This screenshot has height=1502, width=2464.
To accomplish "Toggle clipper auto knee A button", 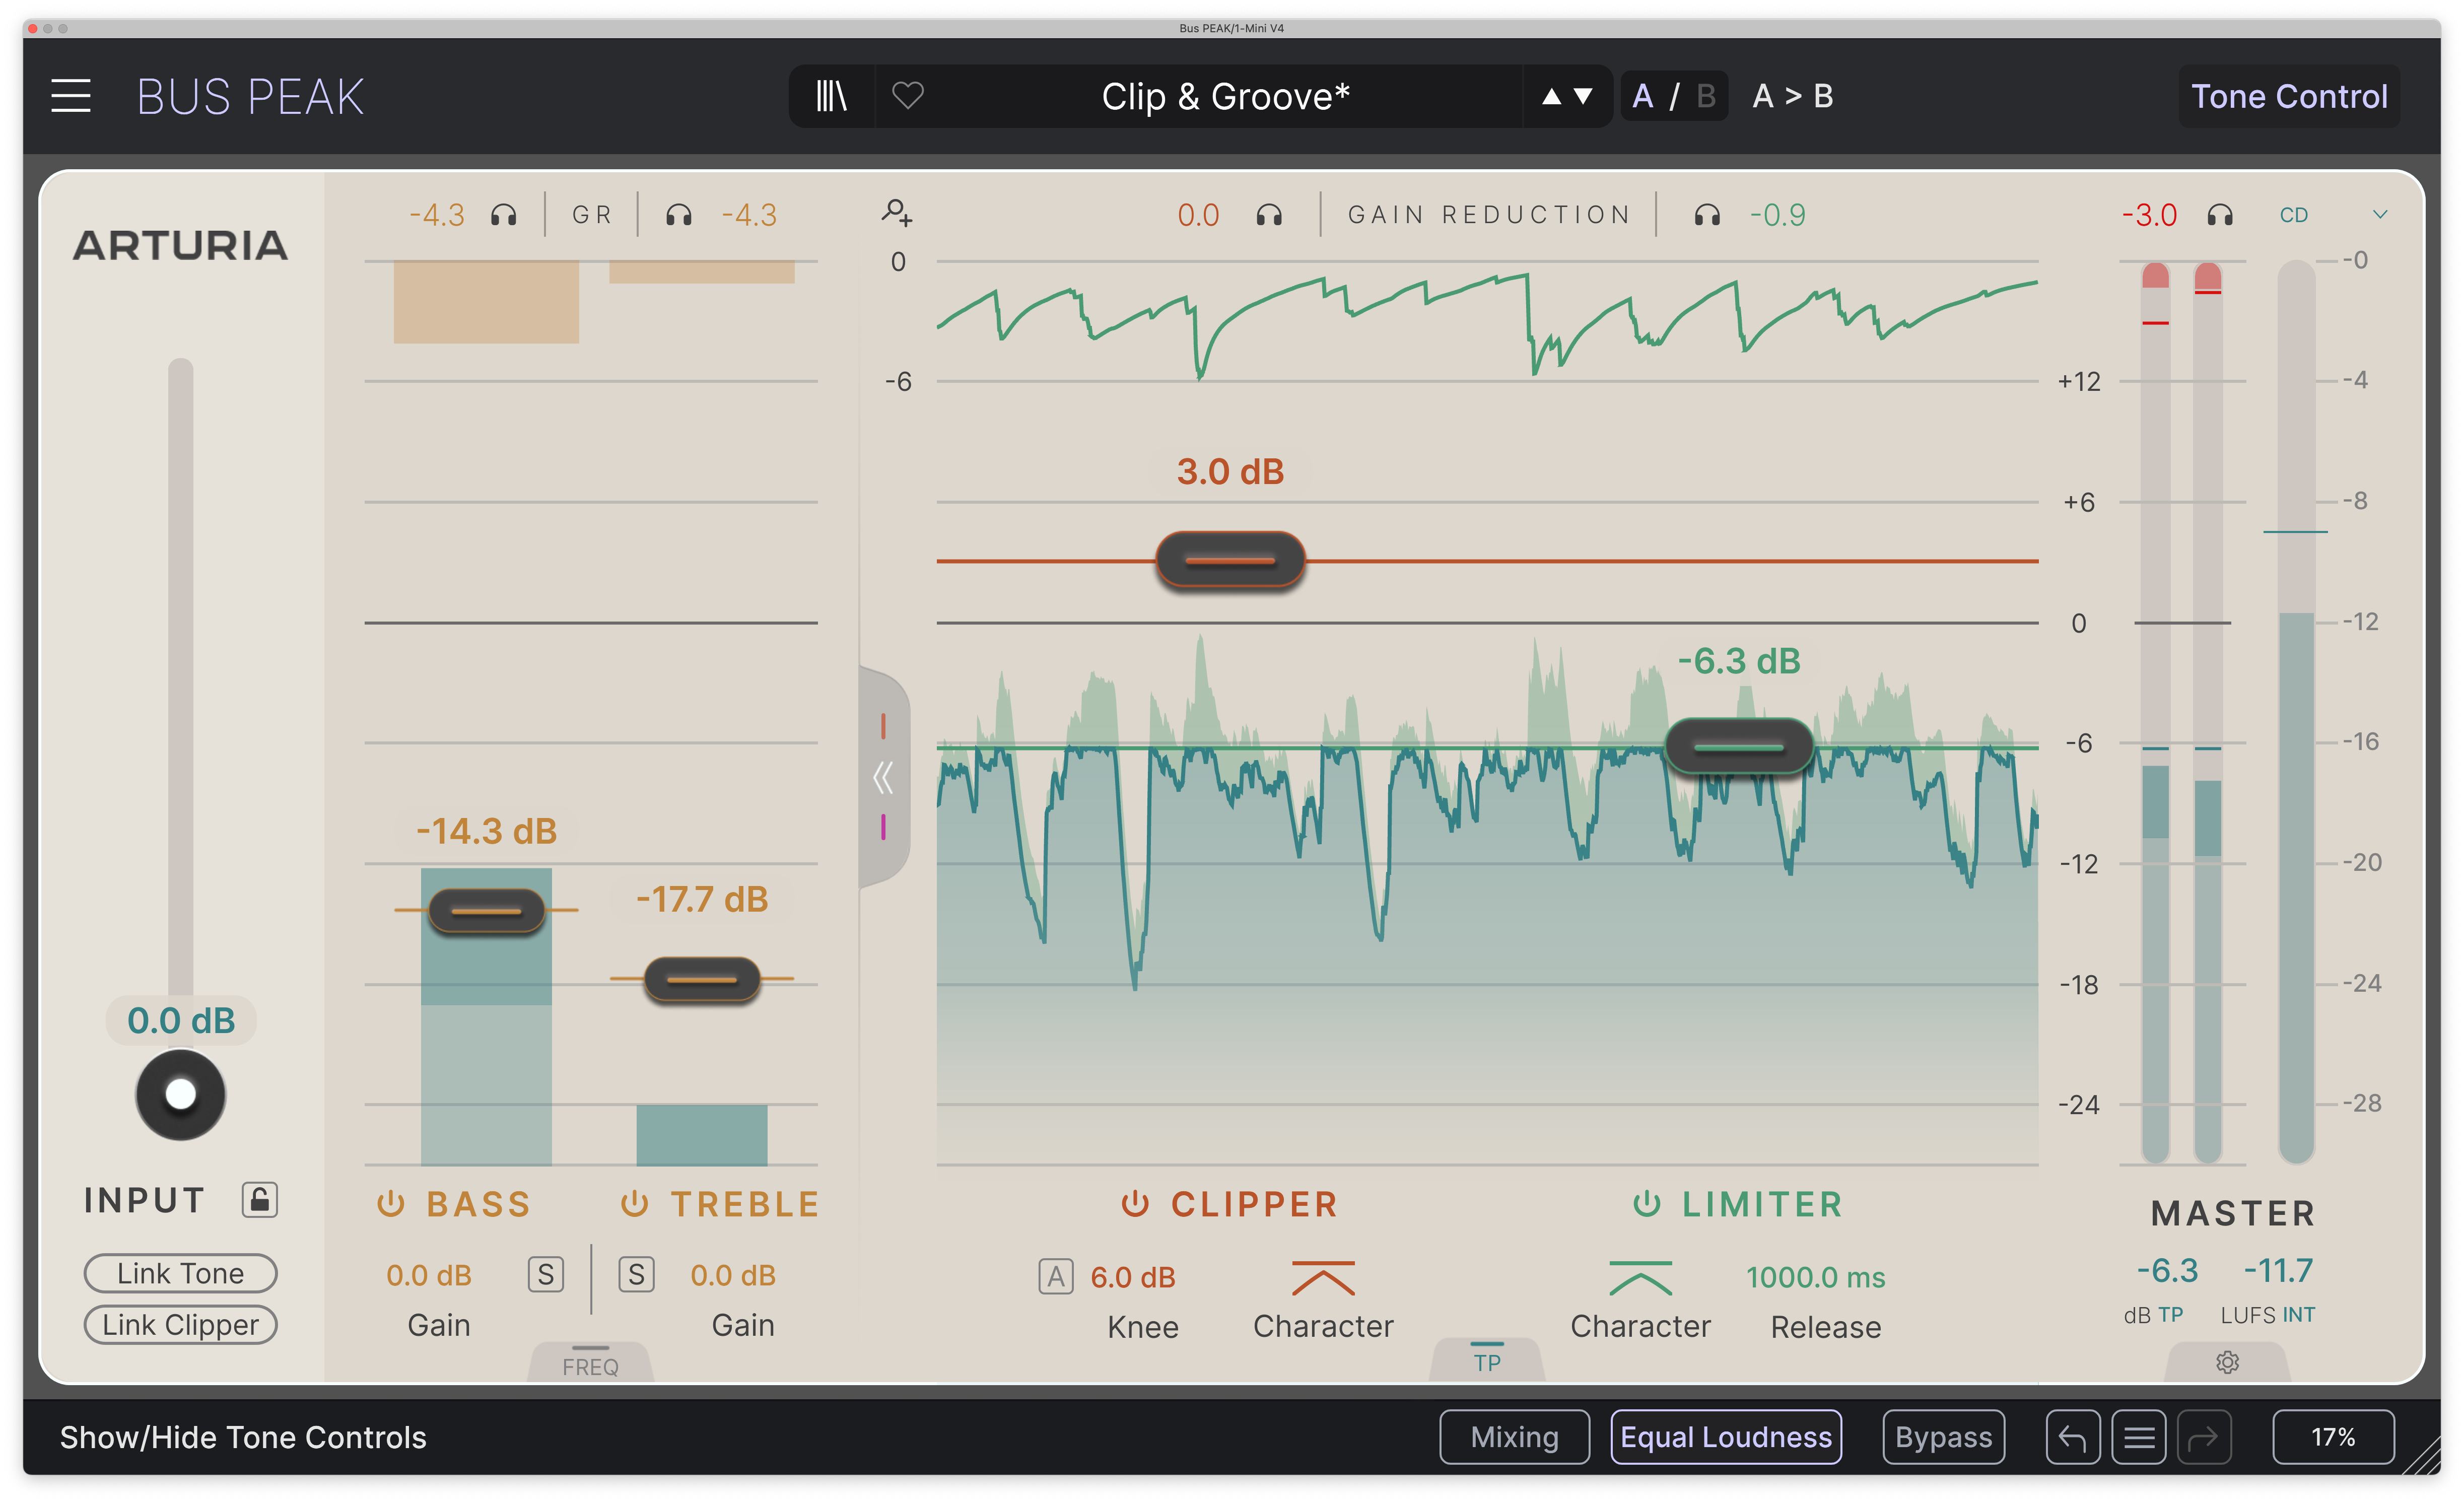I will 1056,1276.
